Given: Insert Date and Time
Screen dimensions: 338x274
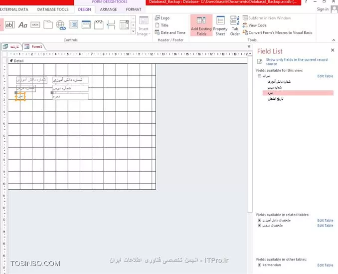Looking at the screenshot, I should click(x=170, y=32).
